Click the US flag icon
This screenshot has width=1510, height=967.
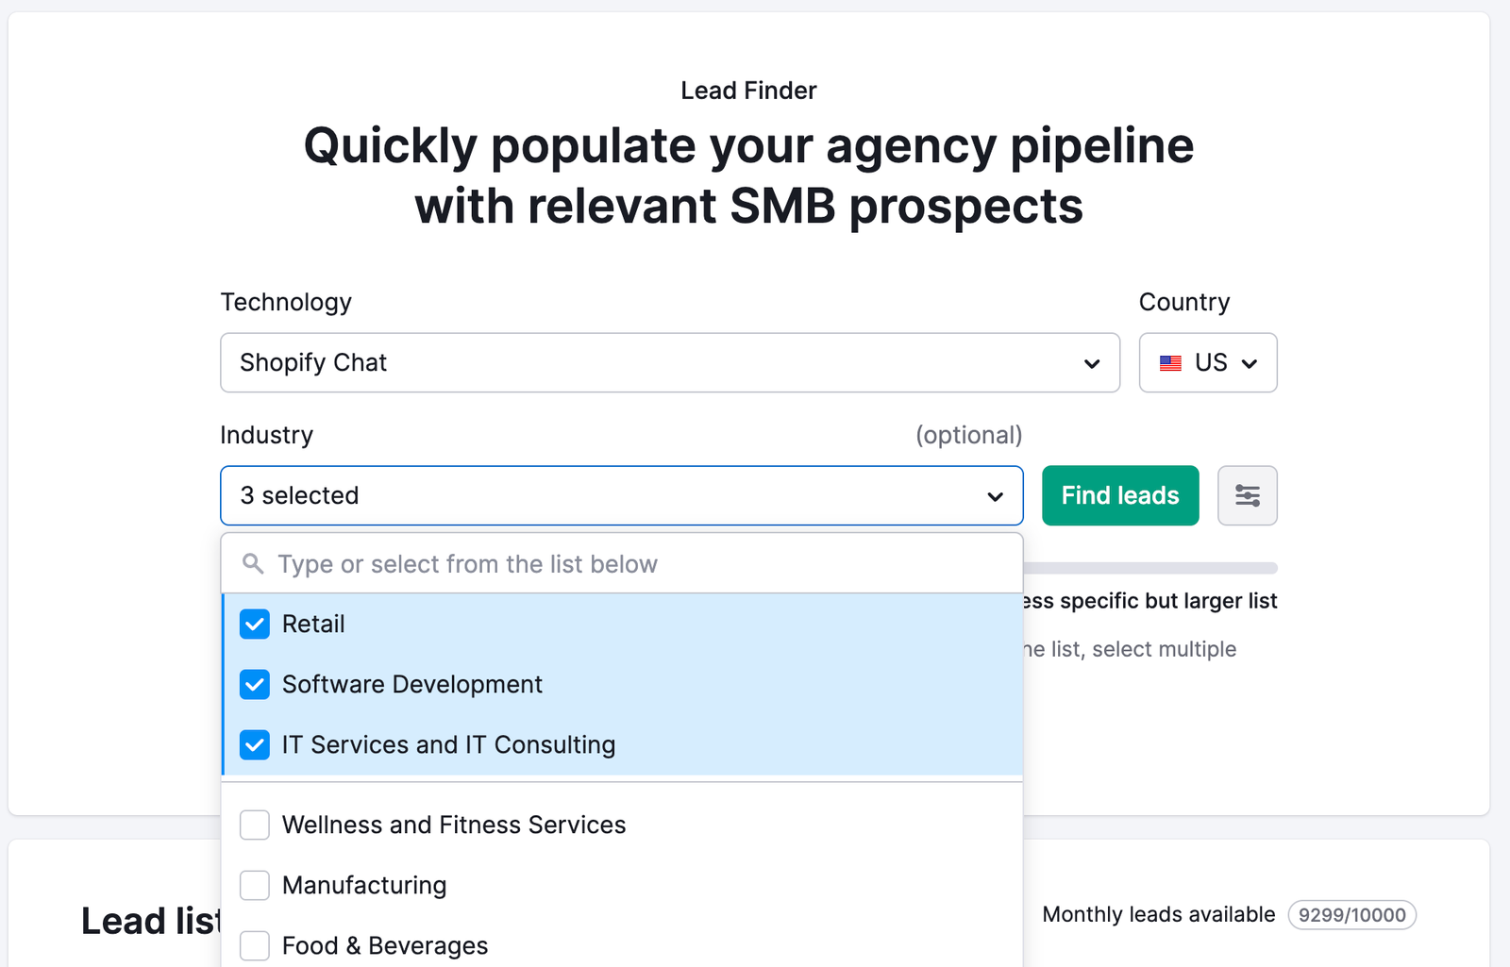pyautogui.click(x=1170, y=363)
